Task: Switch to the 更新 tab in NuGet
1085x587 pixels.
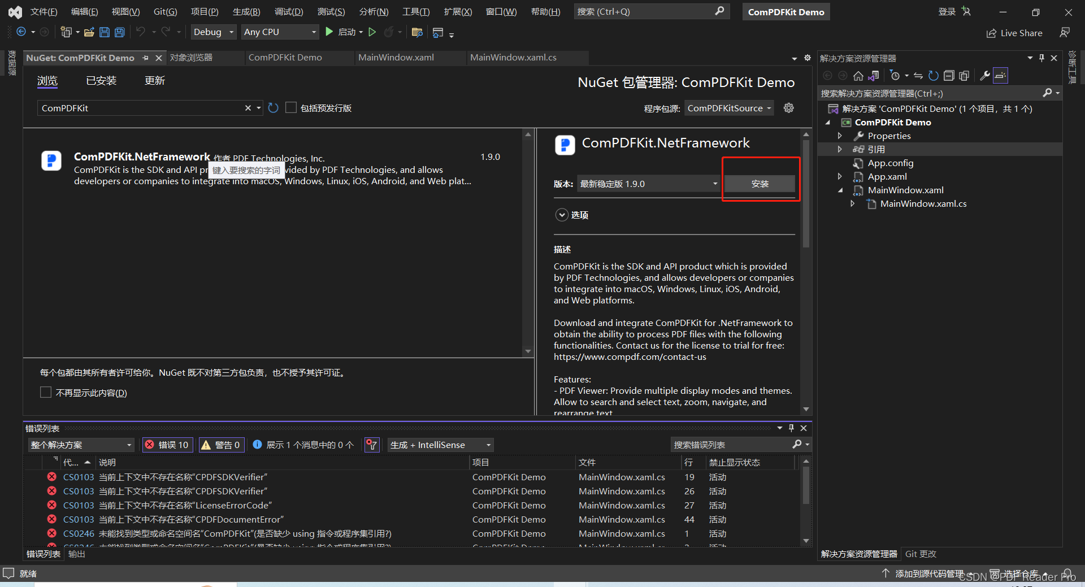Action: tap(155, 81)
